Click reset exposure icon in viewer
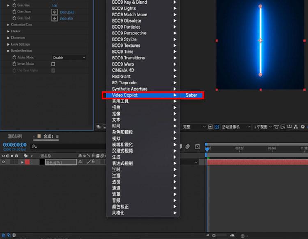This screenshot has width=308, height=239. 303,127
